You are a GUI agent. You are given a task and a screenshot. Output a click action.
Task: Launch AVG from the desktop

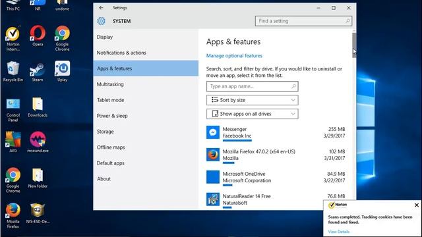click(x=13, y=142)
